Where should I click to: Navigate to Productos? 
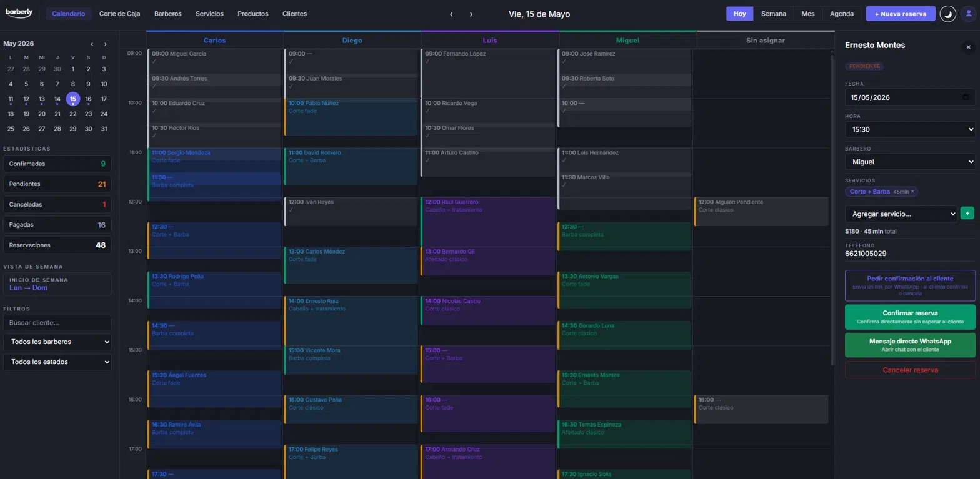pyautogui.click(x=253, y=14)
